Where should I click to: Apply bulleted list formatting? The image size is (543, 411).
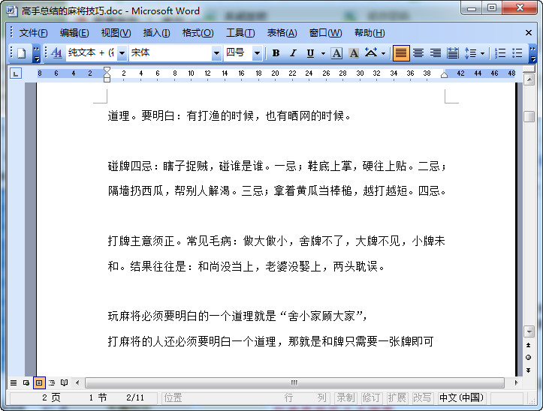click(517, 53)
